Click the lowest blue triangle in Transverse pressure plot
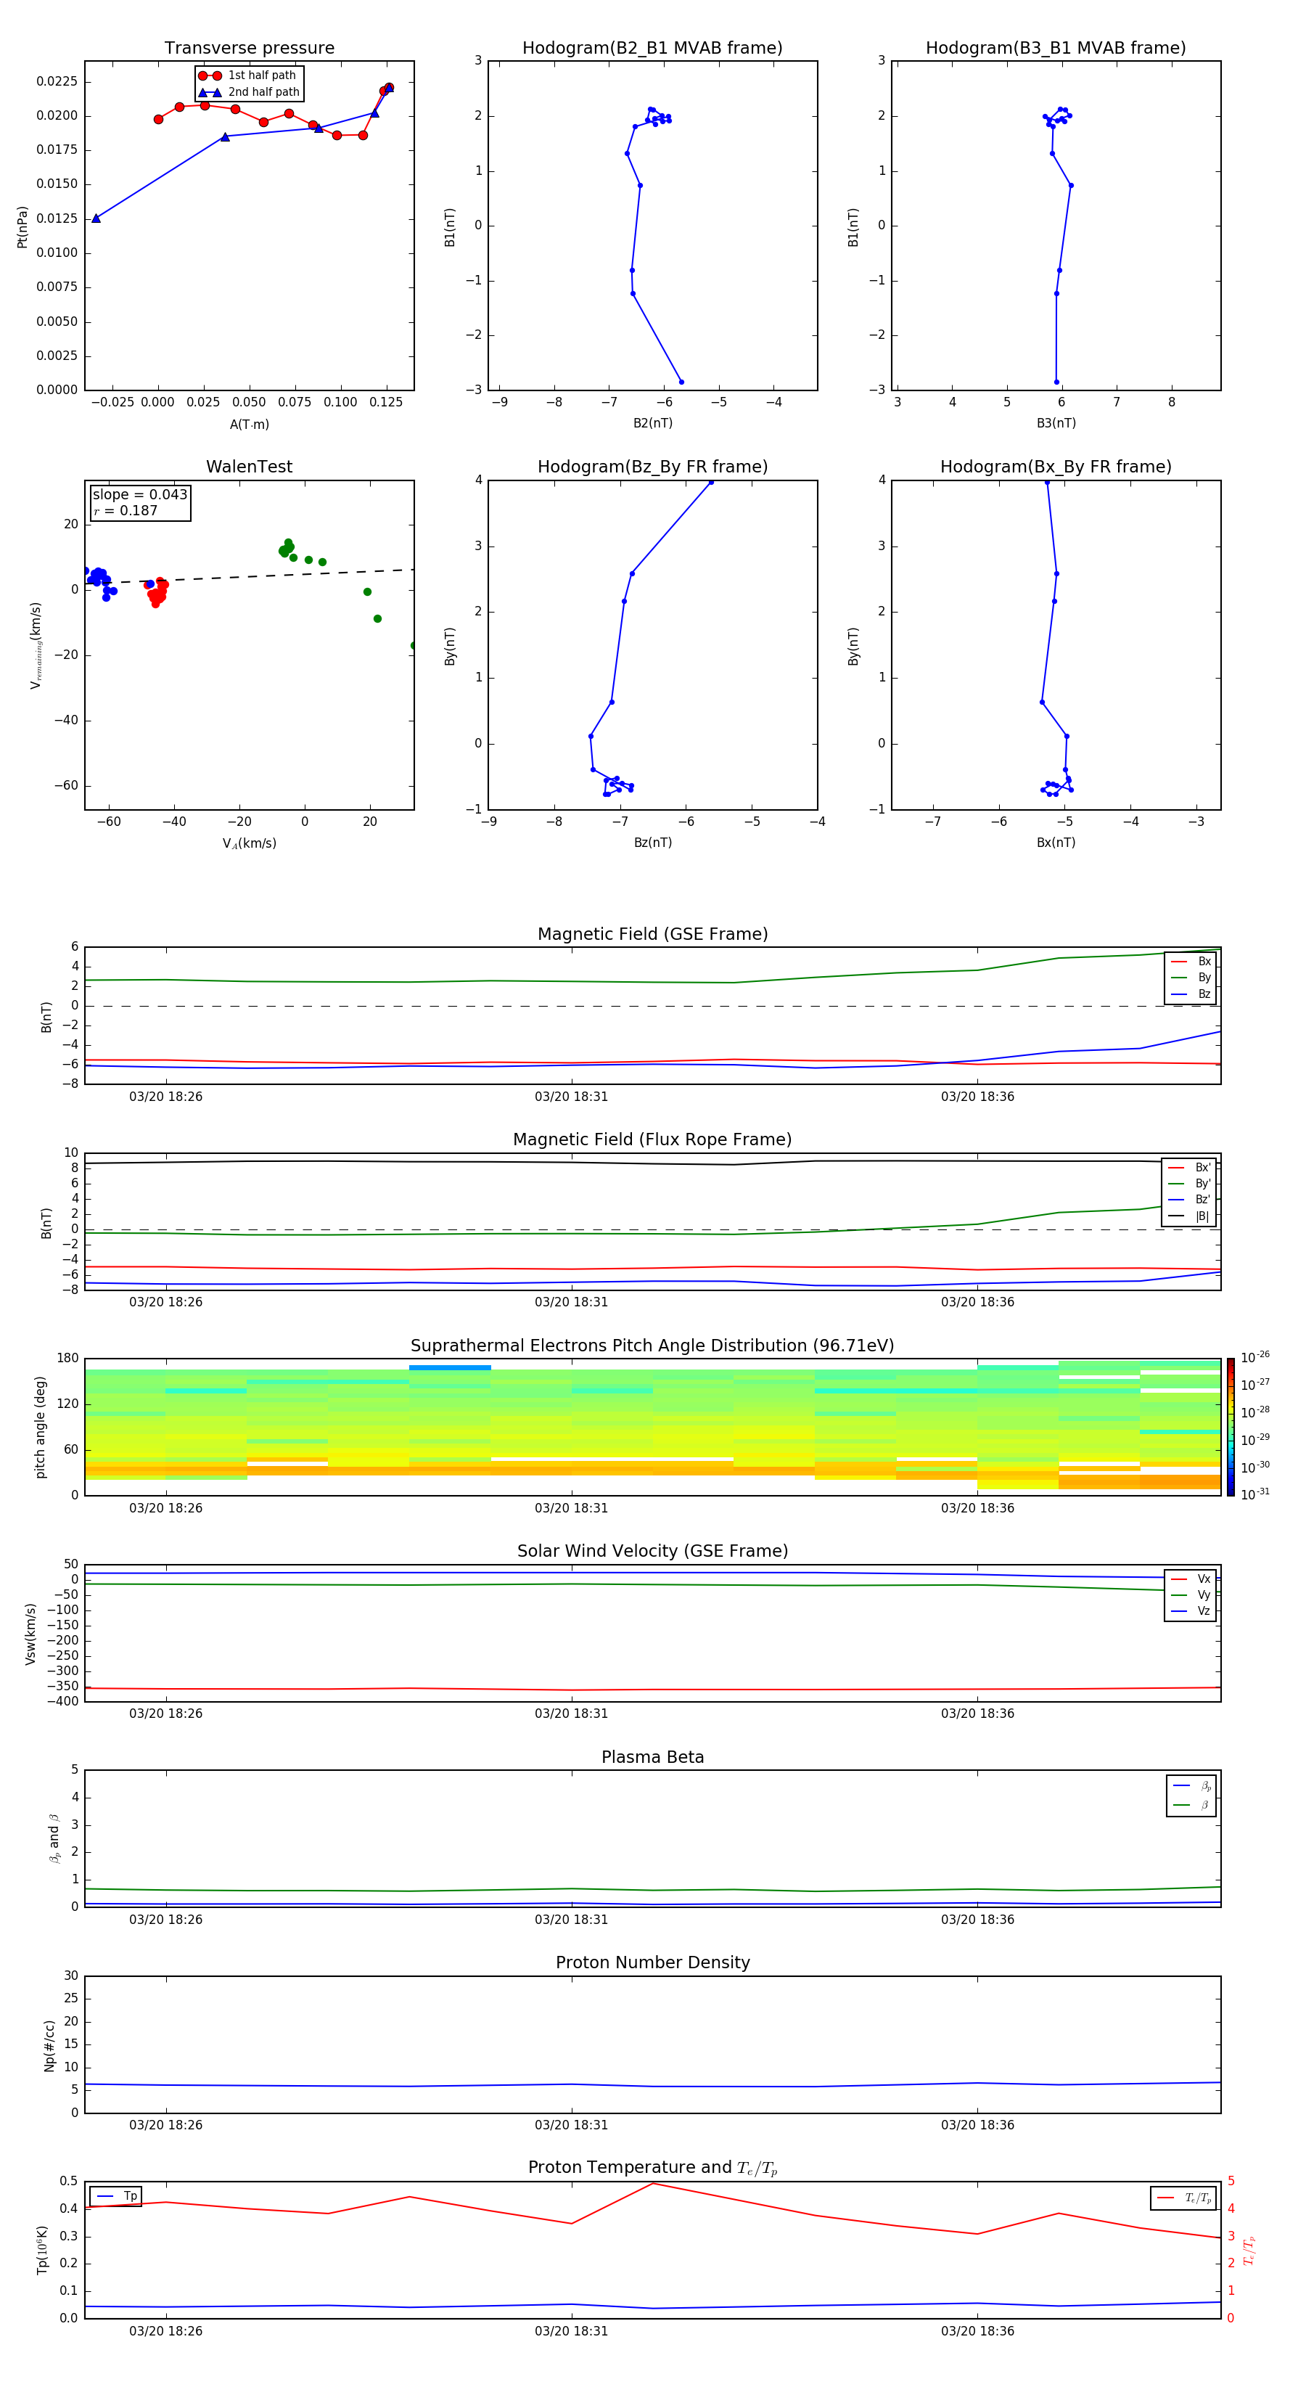The width and height of the screenshot is (1306, 2395). [x=96, y=218]
